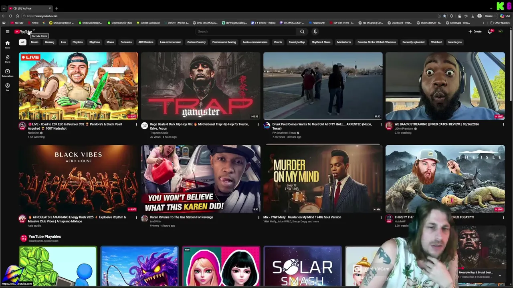Open the YouTube hamburger guide menu

pyautogui.click(x=7, y=32)
